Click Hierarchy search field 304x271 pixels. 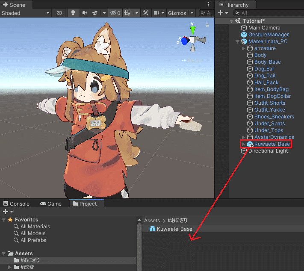coord(269,13)
